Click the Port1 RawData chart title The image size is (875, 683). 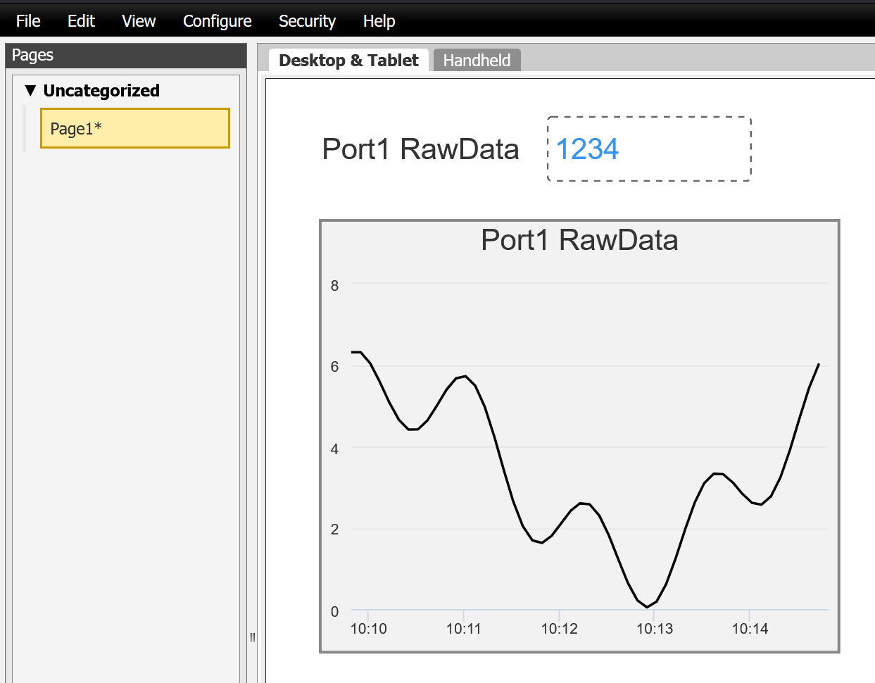(x=579, y=240)
